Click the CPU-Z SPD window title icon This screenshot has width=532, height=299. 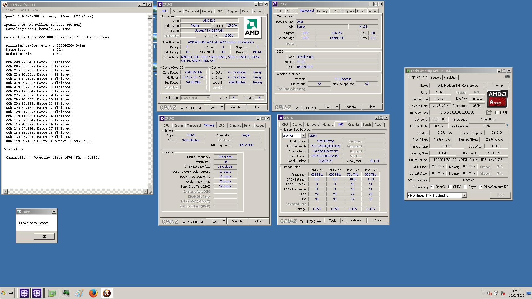[x=280, y=118]
